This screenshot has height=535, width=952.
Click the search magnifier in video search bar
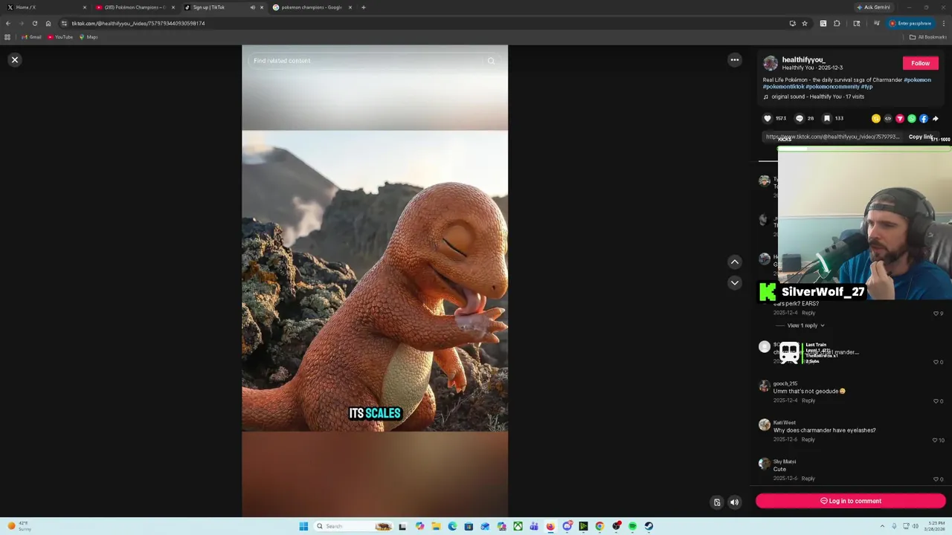[x=491, y=61]
